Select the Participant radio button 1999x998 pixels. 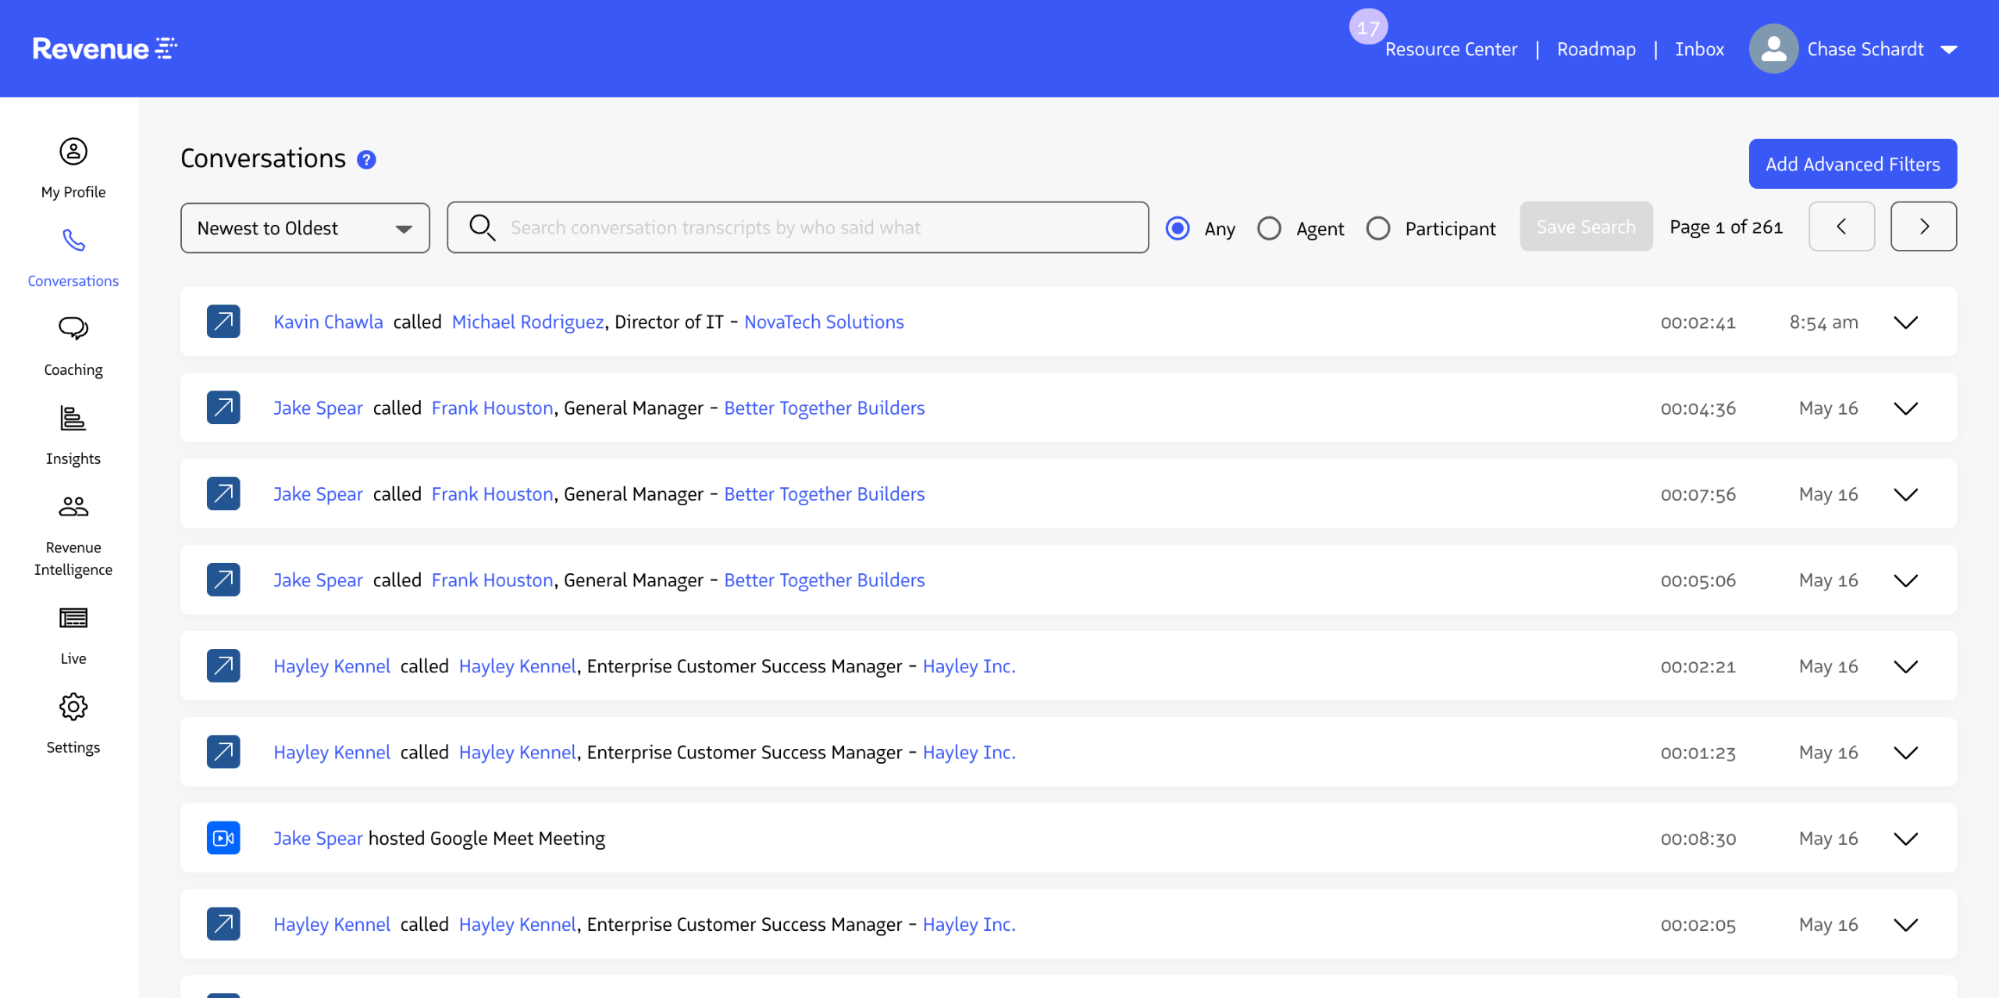(x=1378, y=228)
